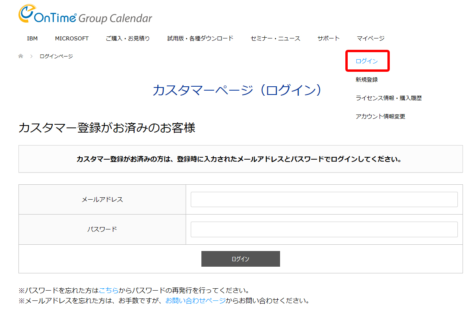Click the ログインページ breadcrumb link
This screenshot has width=472, height=322.
pyautogui.click(x=56, y=56)
